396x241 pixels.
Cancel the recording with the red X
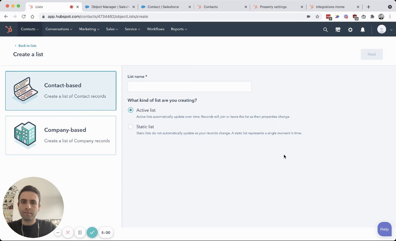tap(68, 232)
